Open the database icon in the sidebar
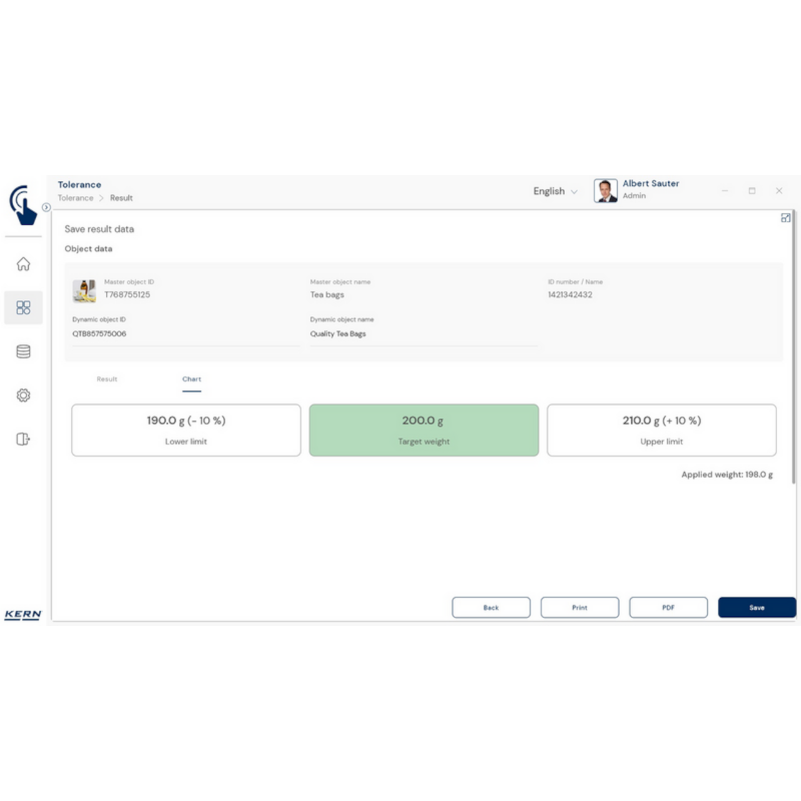The image size is (801, 801). coord(23,351)
